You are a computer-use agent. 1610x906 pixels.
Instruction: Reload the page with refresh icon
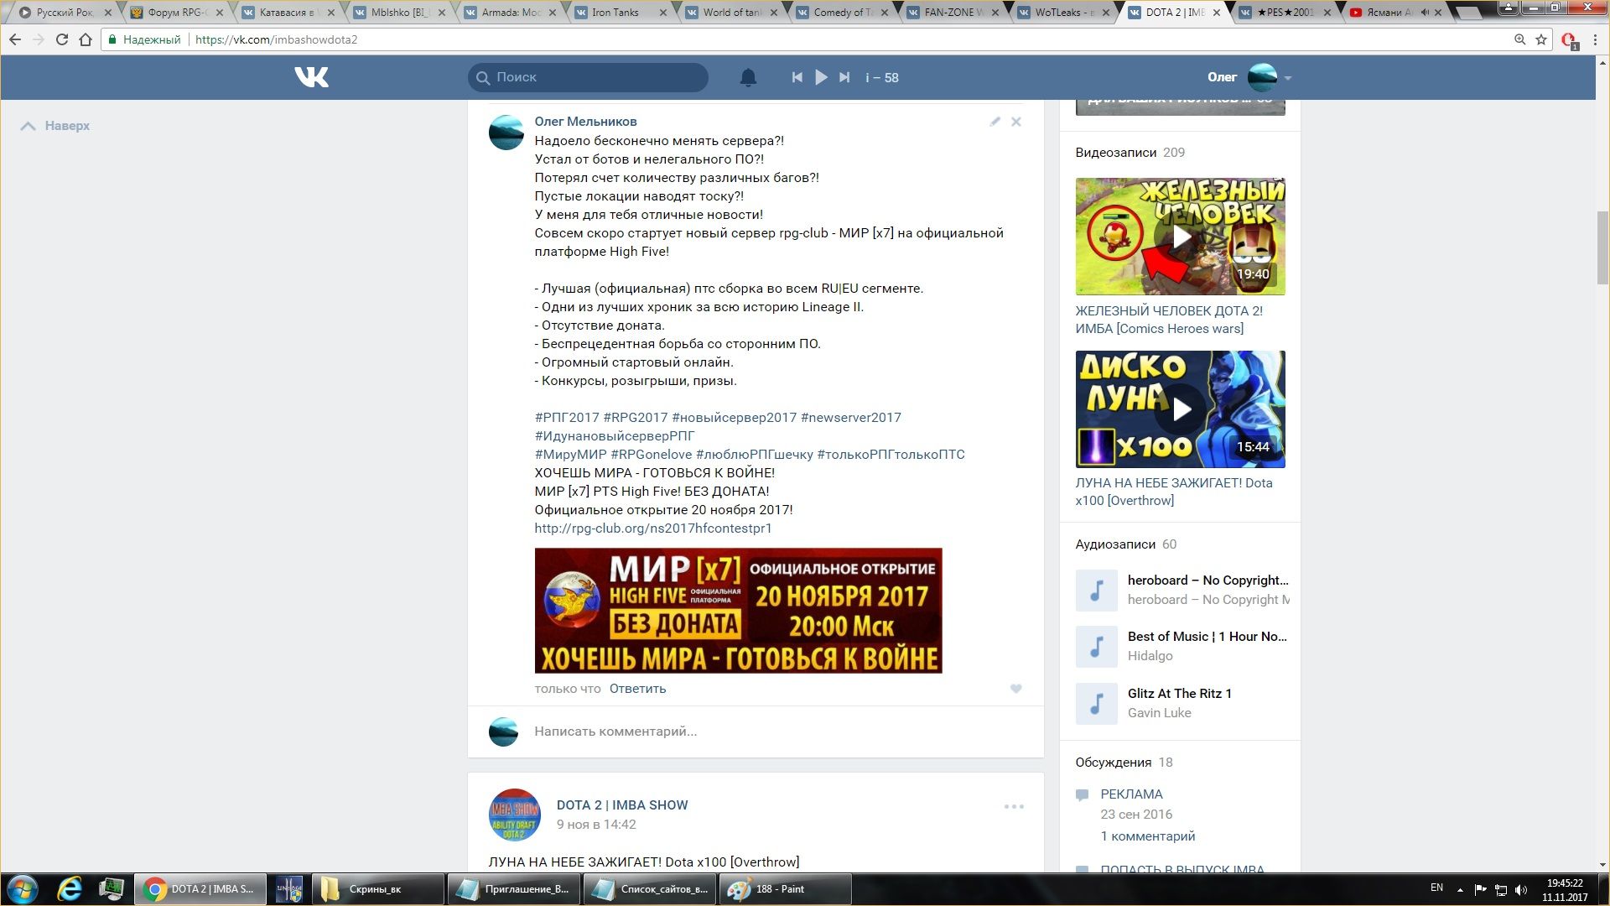(x=61, y=39)
